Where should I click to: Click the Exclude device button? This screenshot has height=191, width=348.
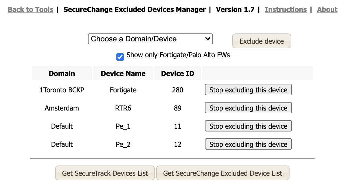click(261, 41)
